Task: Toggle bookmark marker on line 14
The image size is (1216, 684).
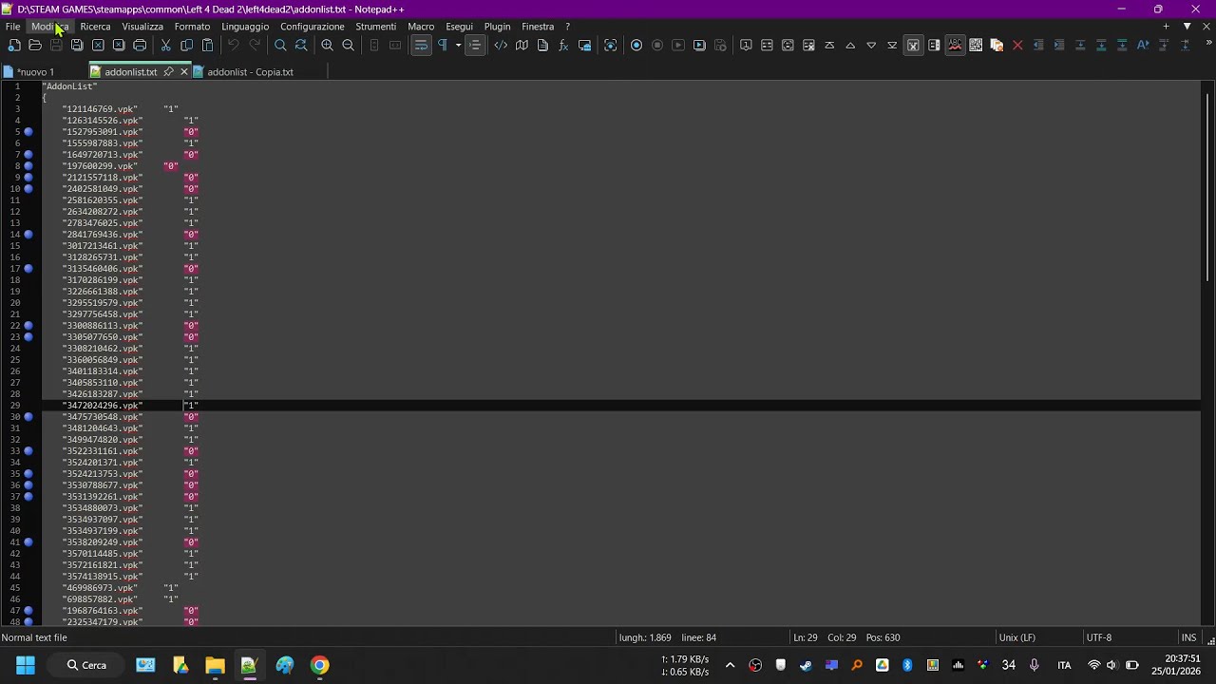Action: [x=28, y=235]
